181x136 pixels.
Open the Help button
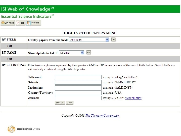tap(20, 23)
